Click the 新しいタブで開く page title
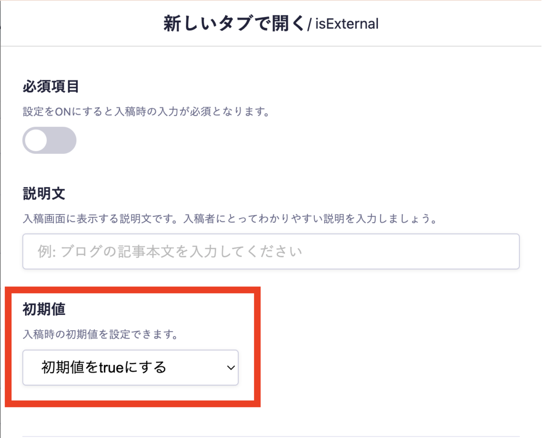The image size is (558, 438). (x=234, y=24)
